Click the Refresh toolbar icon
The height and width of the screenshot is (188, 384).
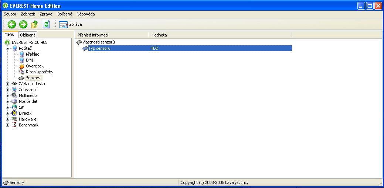point(46,24)
